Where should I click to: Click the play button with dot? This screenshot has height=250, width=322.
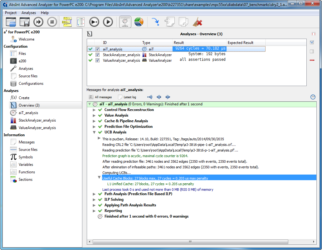click(94, 22)
